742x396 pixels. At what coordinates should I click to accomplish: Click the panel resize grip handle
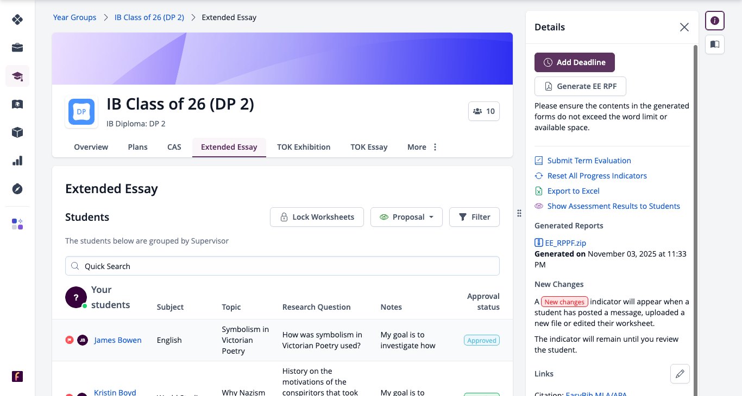[x=519, y=213]
